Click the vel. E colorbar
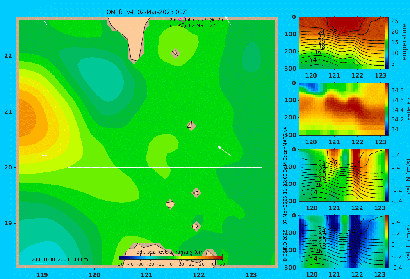 click(x=387, y=242)
